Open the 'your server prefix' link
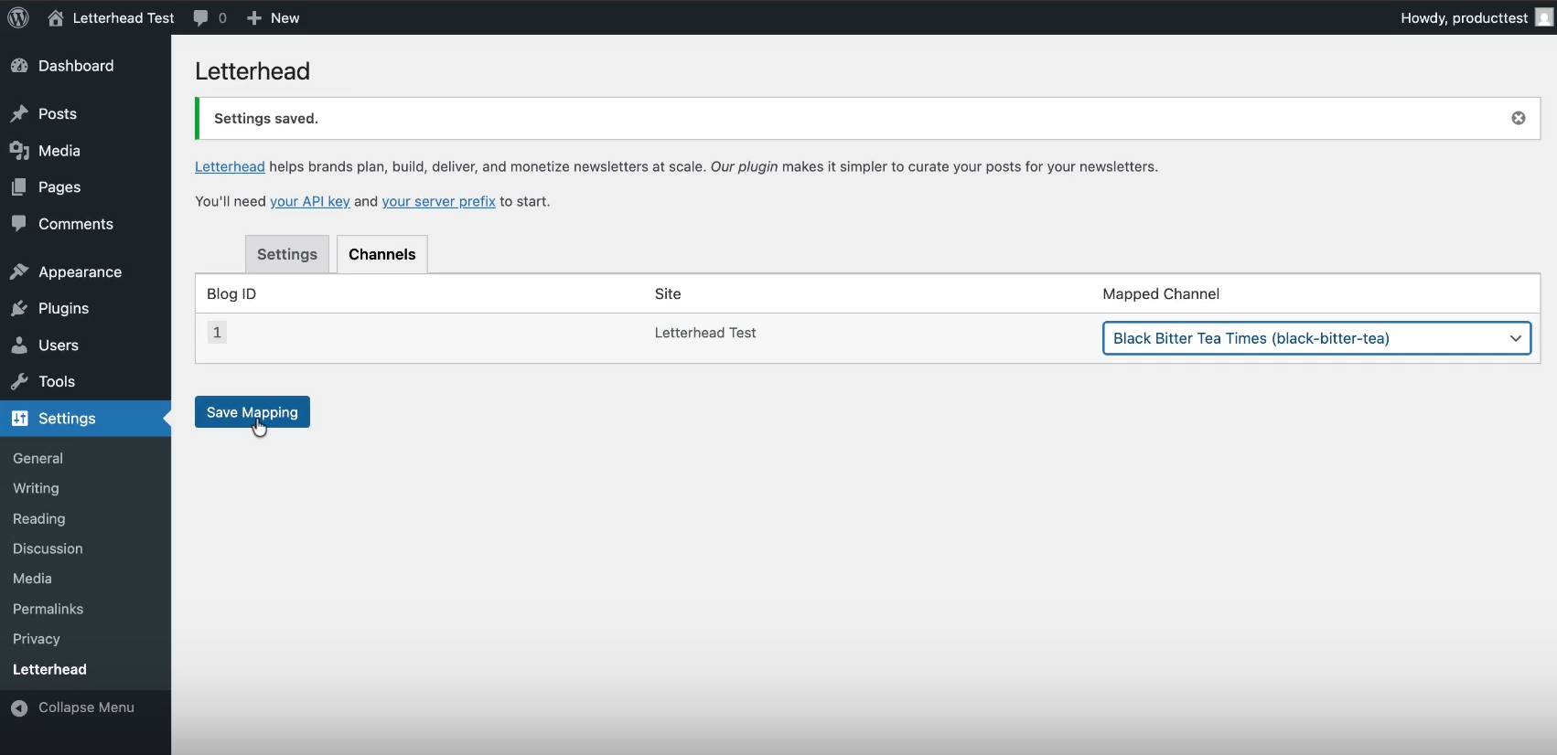 (438, 202)
